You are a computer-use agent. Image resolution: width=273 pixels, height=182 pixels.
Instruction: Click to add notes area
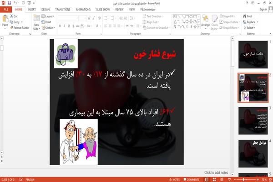coord(216,172)
